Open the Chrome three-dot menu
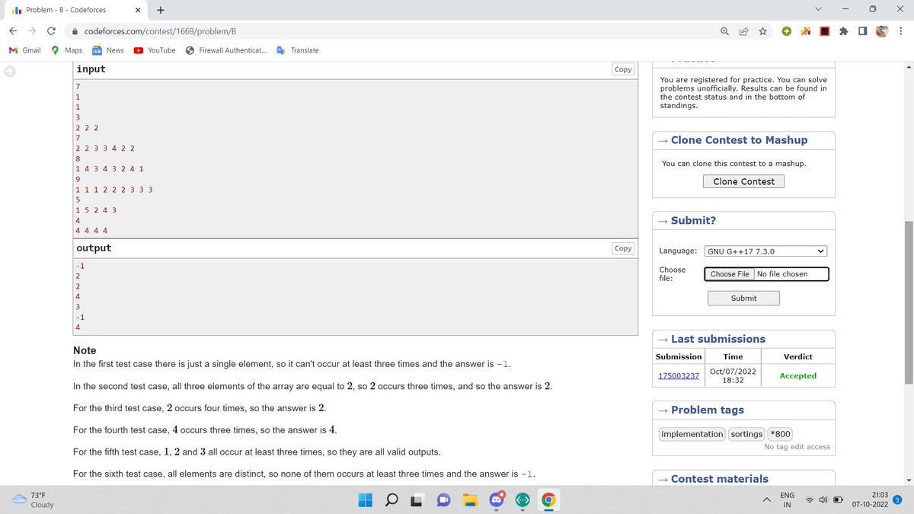 (901, 31)
